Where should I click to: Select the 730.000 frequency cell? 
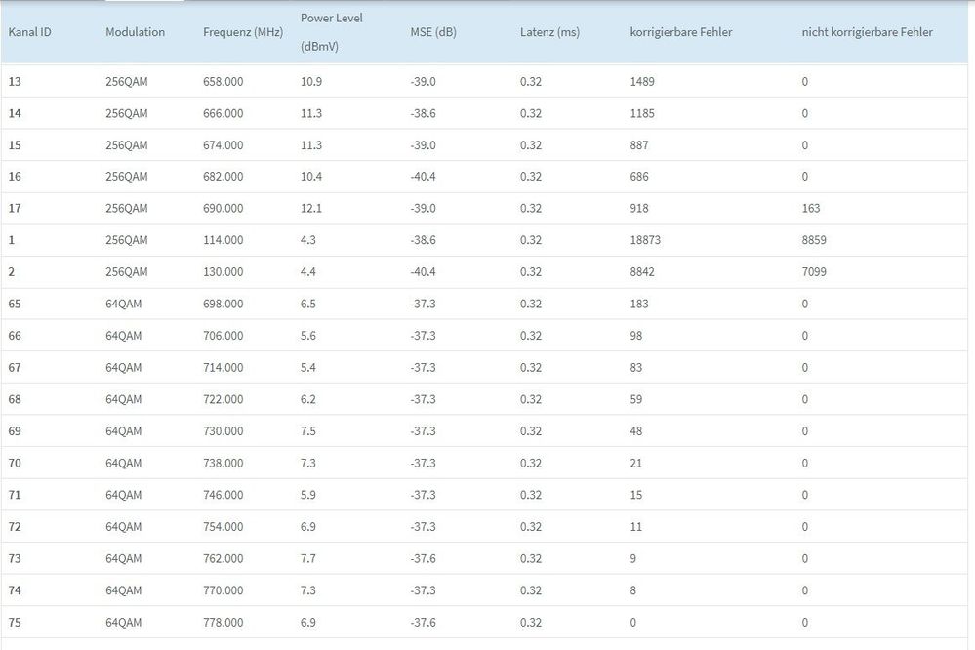223,430
